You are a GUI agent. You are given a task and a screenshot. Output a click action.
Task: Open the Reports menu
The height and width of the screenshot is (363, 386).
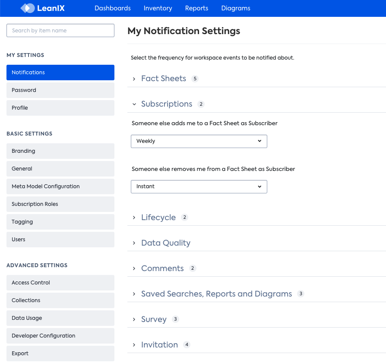coord(196,8)
